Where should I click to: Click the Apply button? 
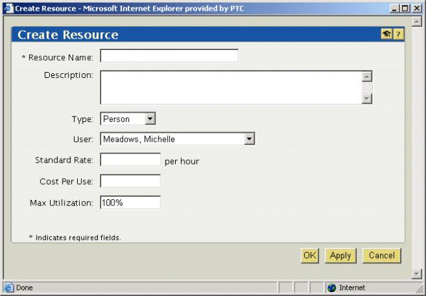tap(340, 255)
